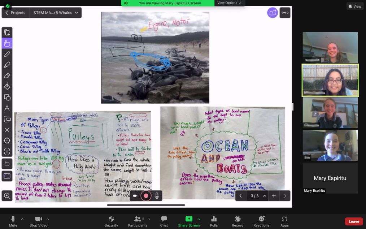Click the undo arrow button
366x229 pixels.
pyautogui.click(x=7, y=164)
